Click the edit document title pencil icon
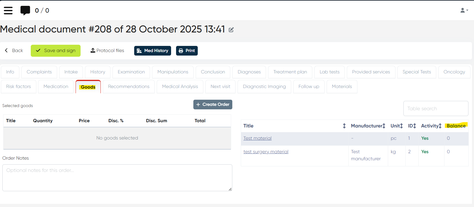This screenshot has width=474, height=207. (231, 30)
